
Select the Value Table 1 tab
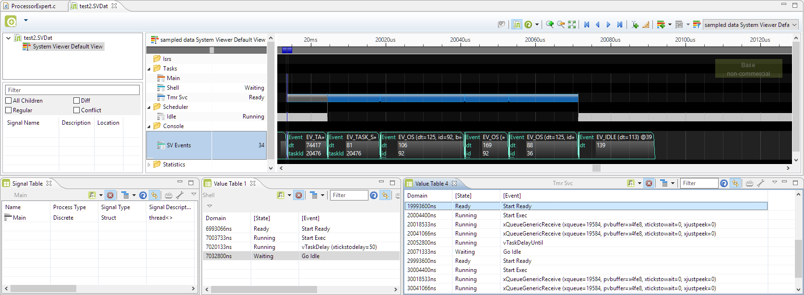point(229,183)
